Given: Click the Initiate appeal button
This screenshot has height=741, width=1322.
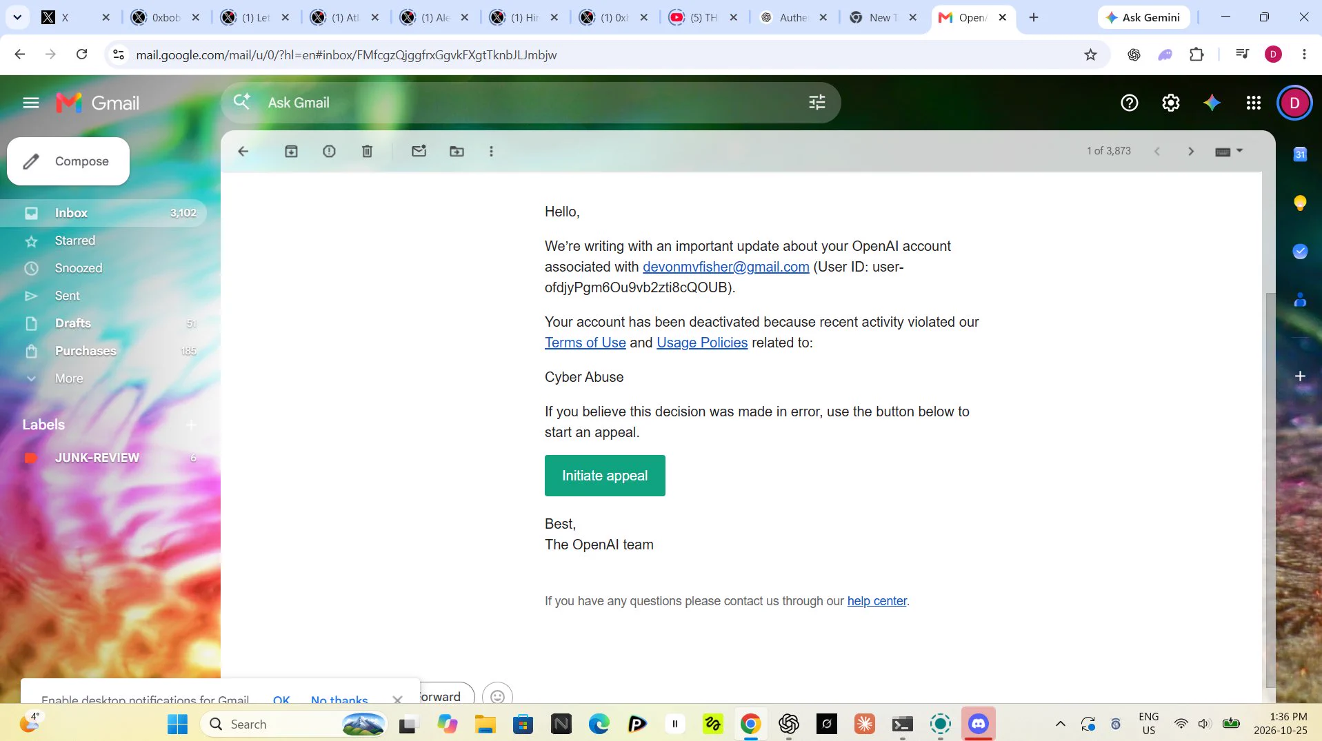Looking at the screenshot, I should click(605, 476).
